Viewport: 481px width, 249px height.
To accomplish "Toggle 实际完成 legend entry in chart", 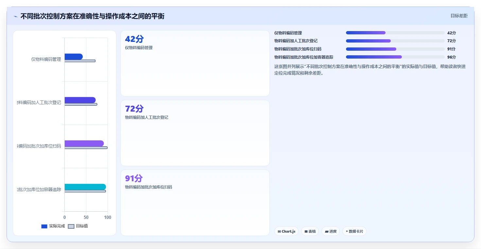I will pyautogui.click(x=53, y=226).
